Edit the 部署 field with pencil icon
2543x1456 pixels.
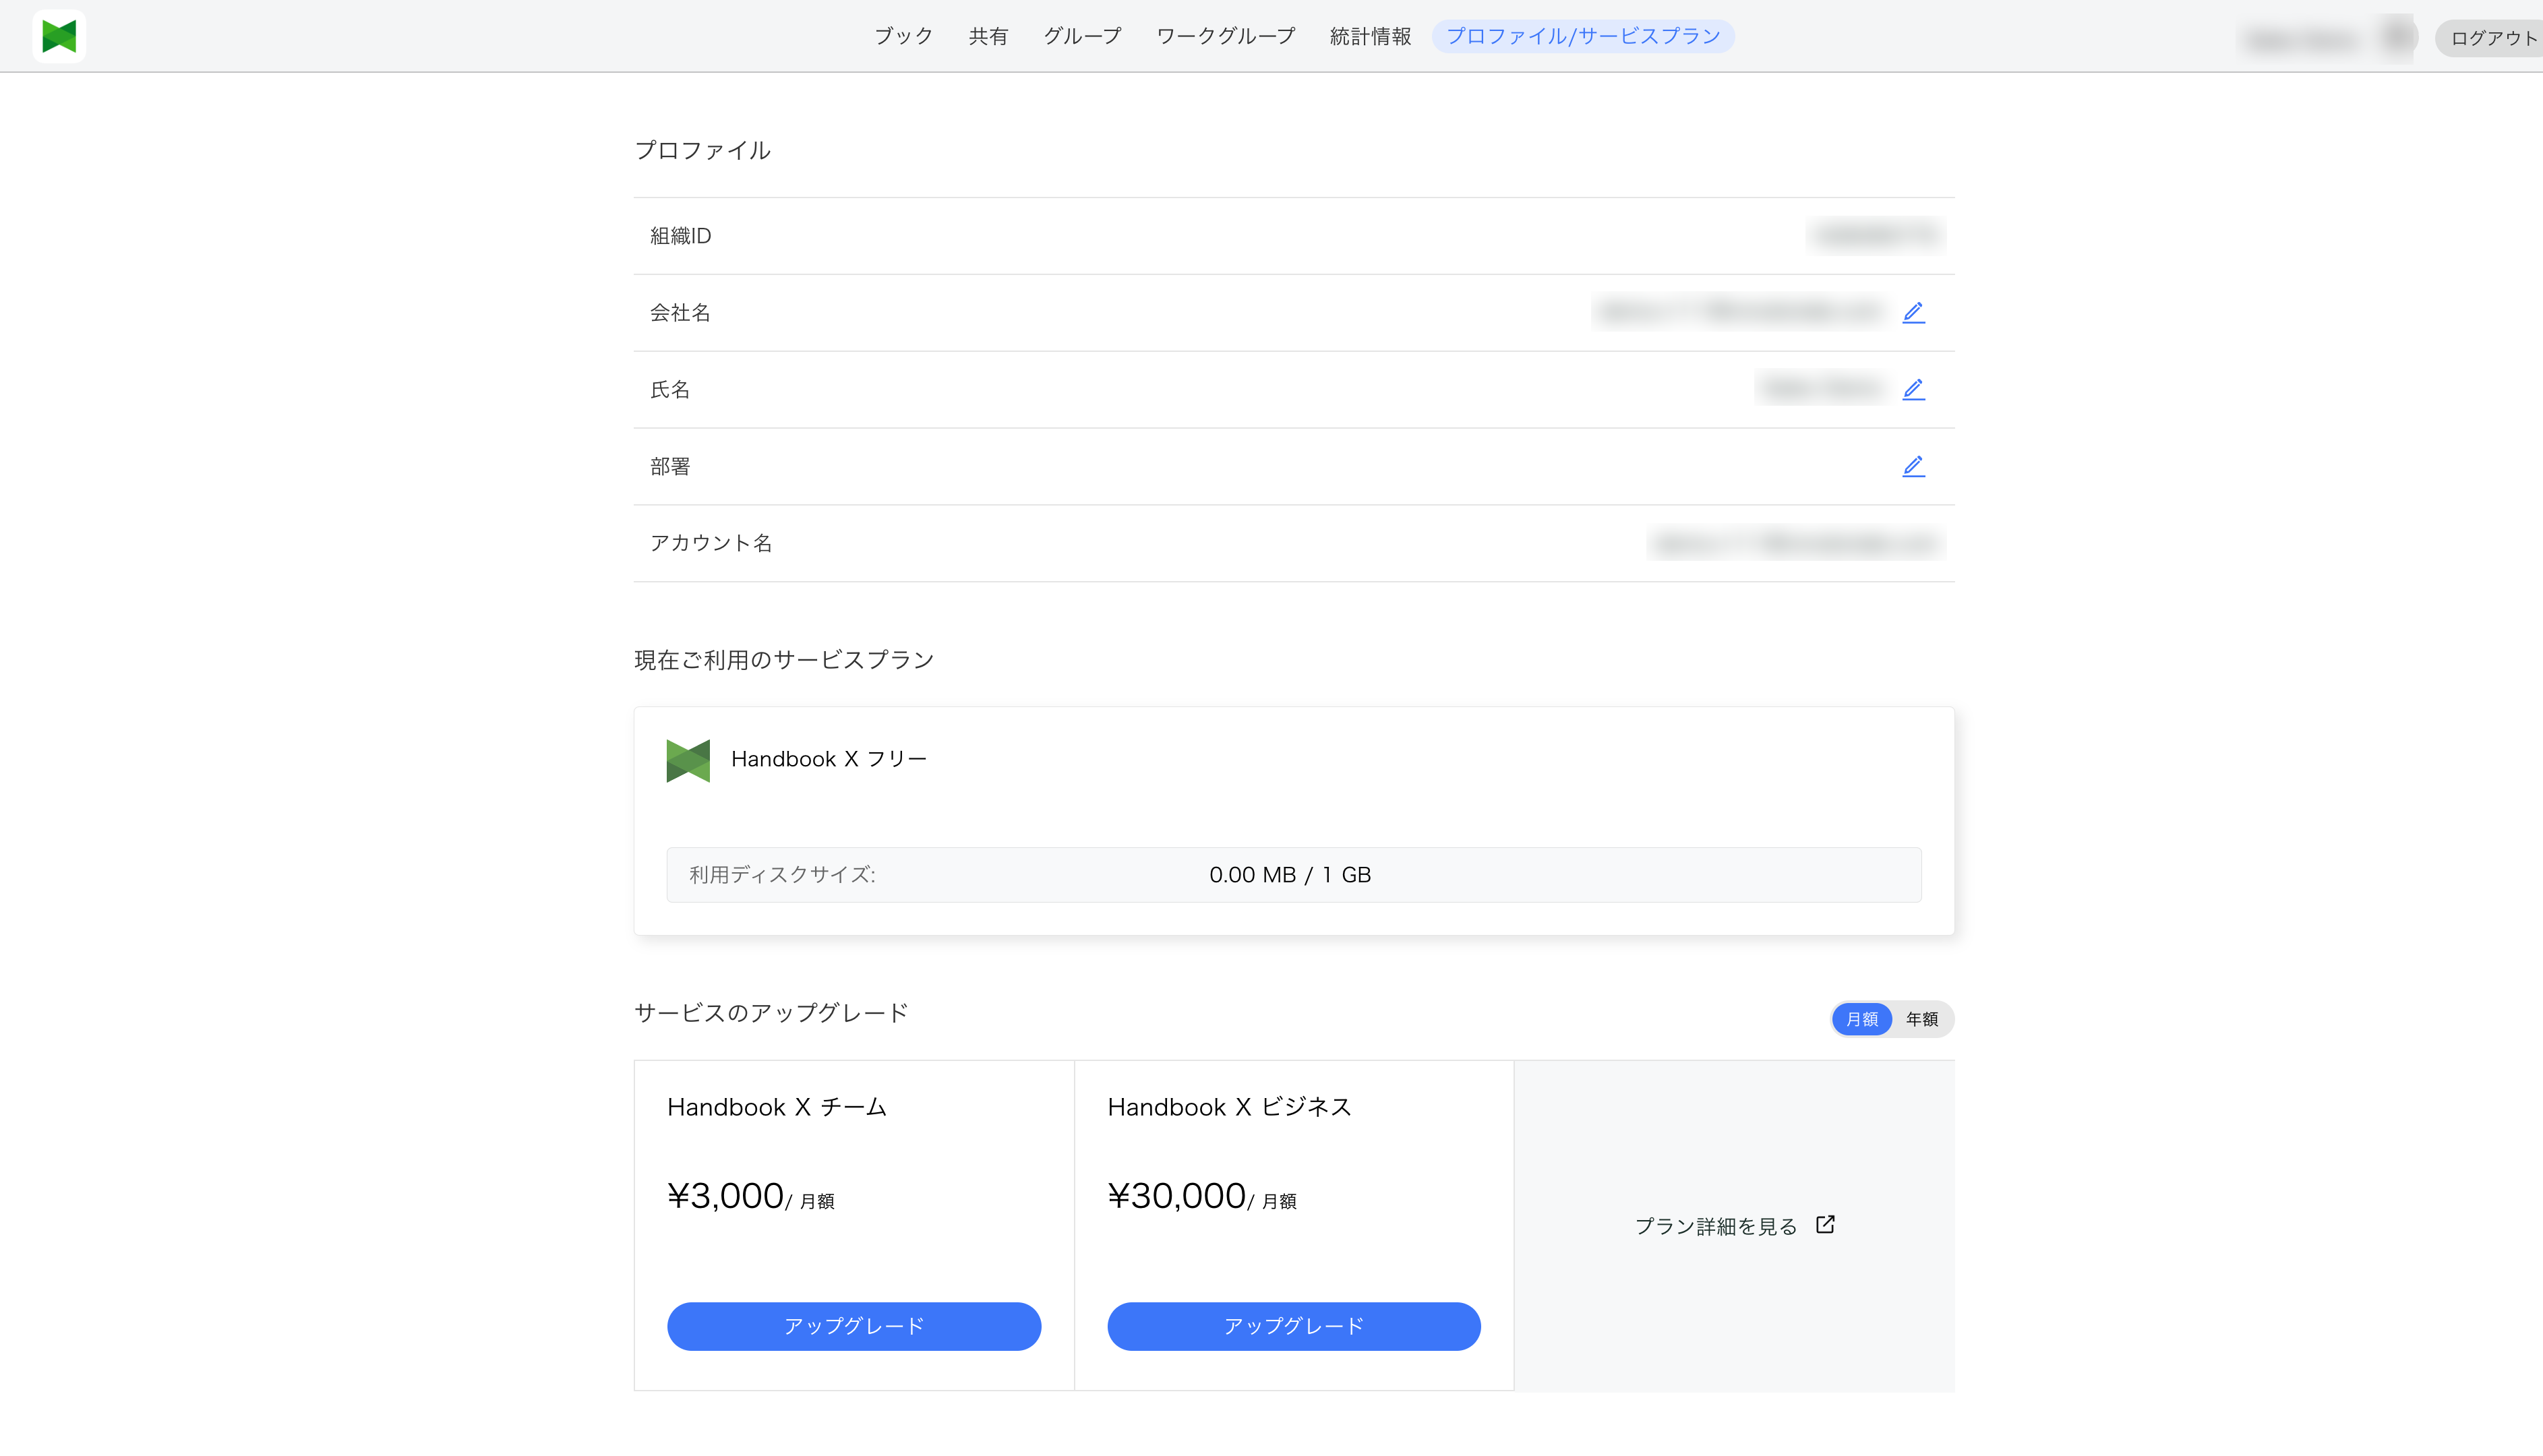[1913, 466]
